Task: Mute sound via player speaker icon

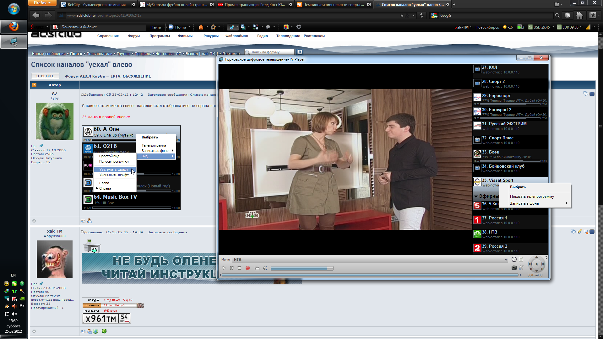Action: (x=265, y=268)
